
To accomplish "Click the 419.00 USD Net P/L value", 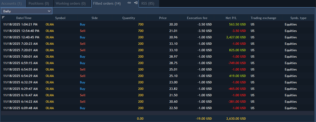I will (x=238, y=76).
